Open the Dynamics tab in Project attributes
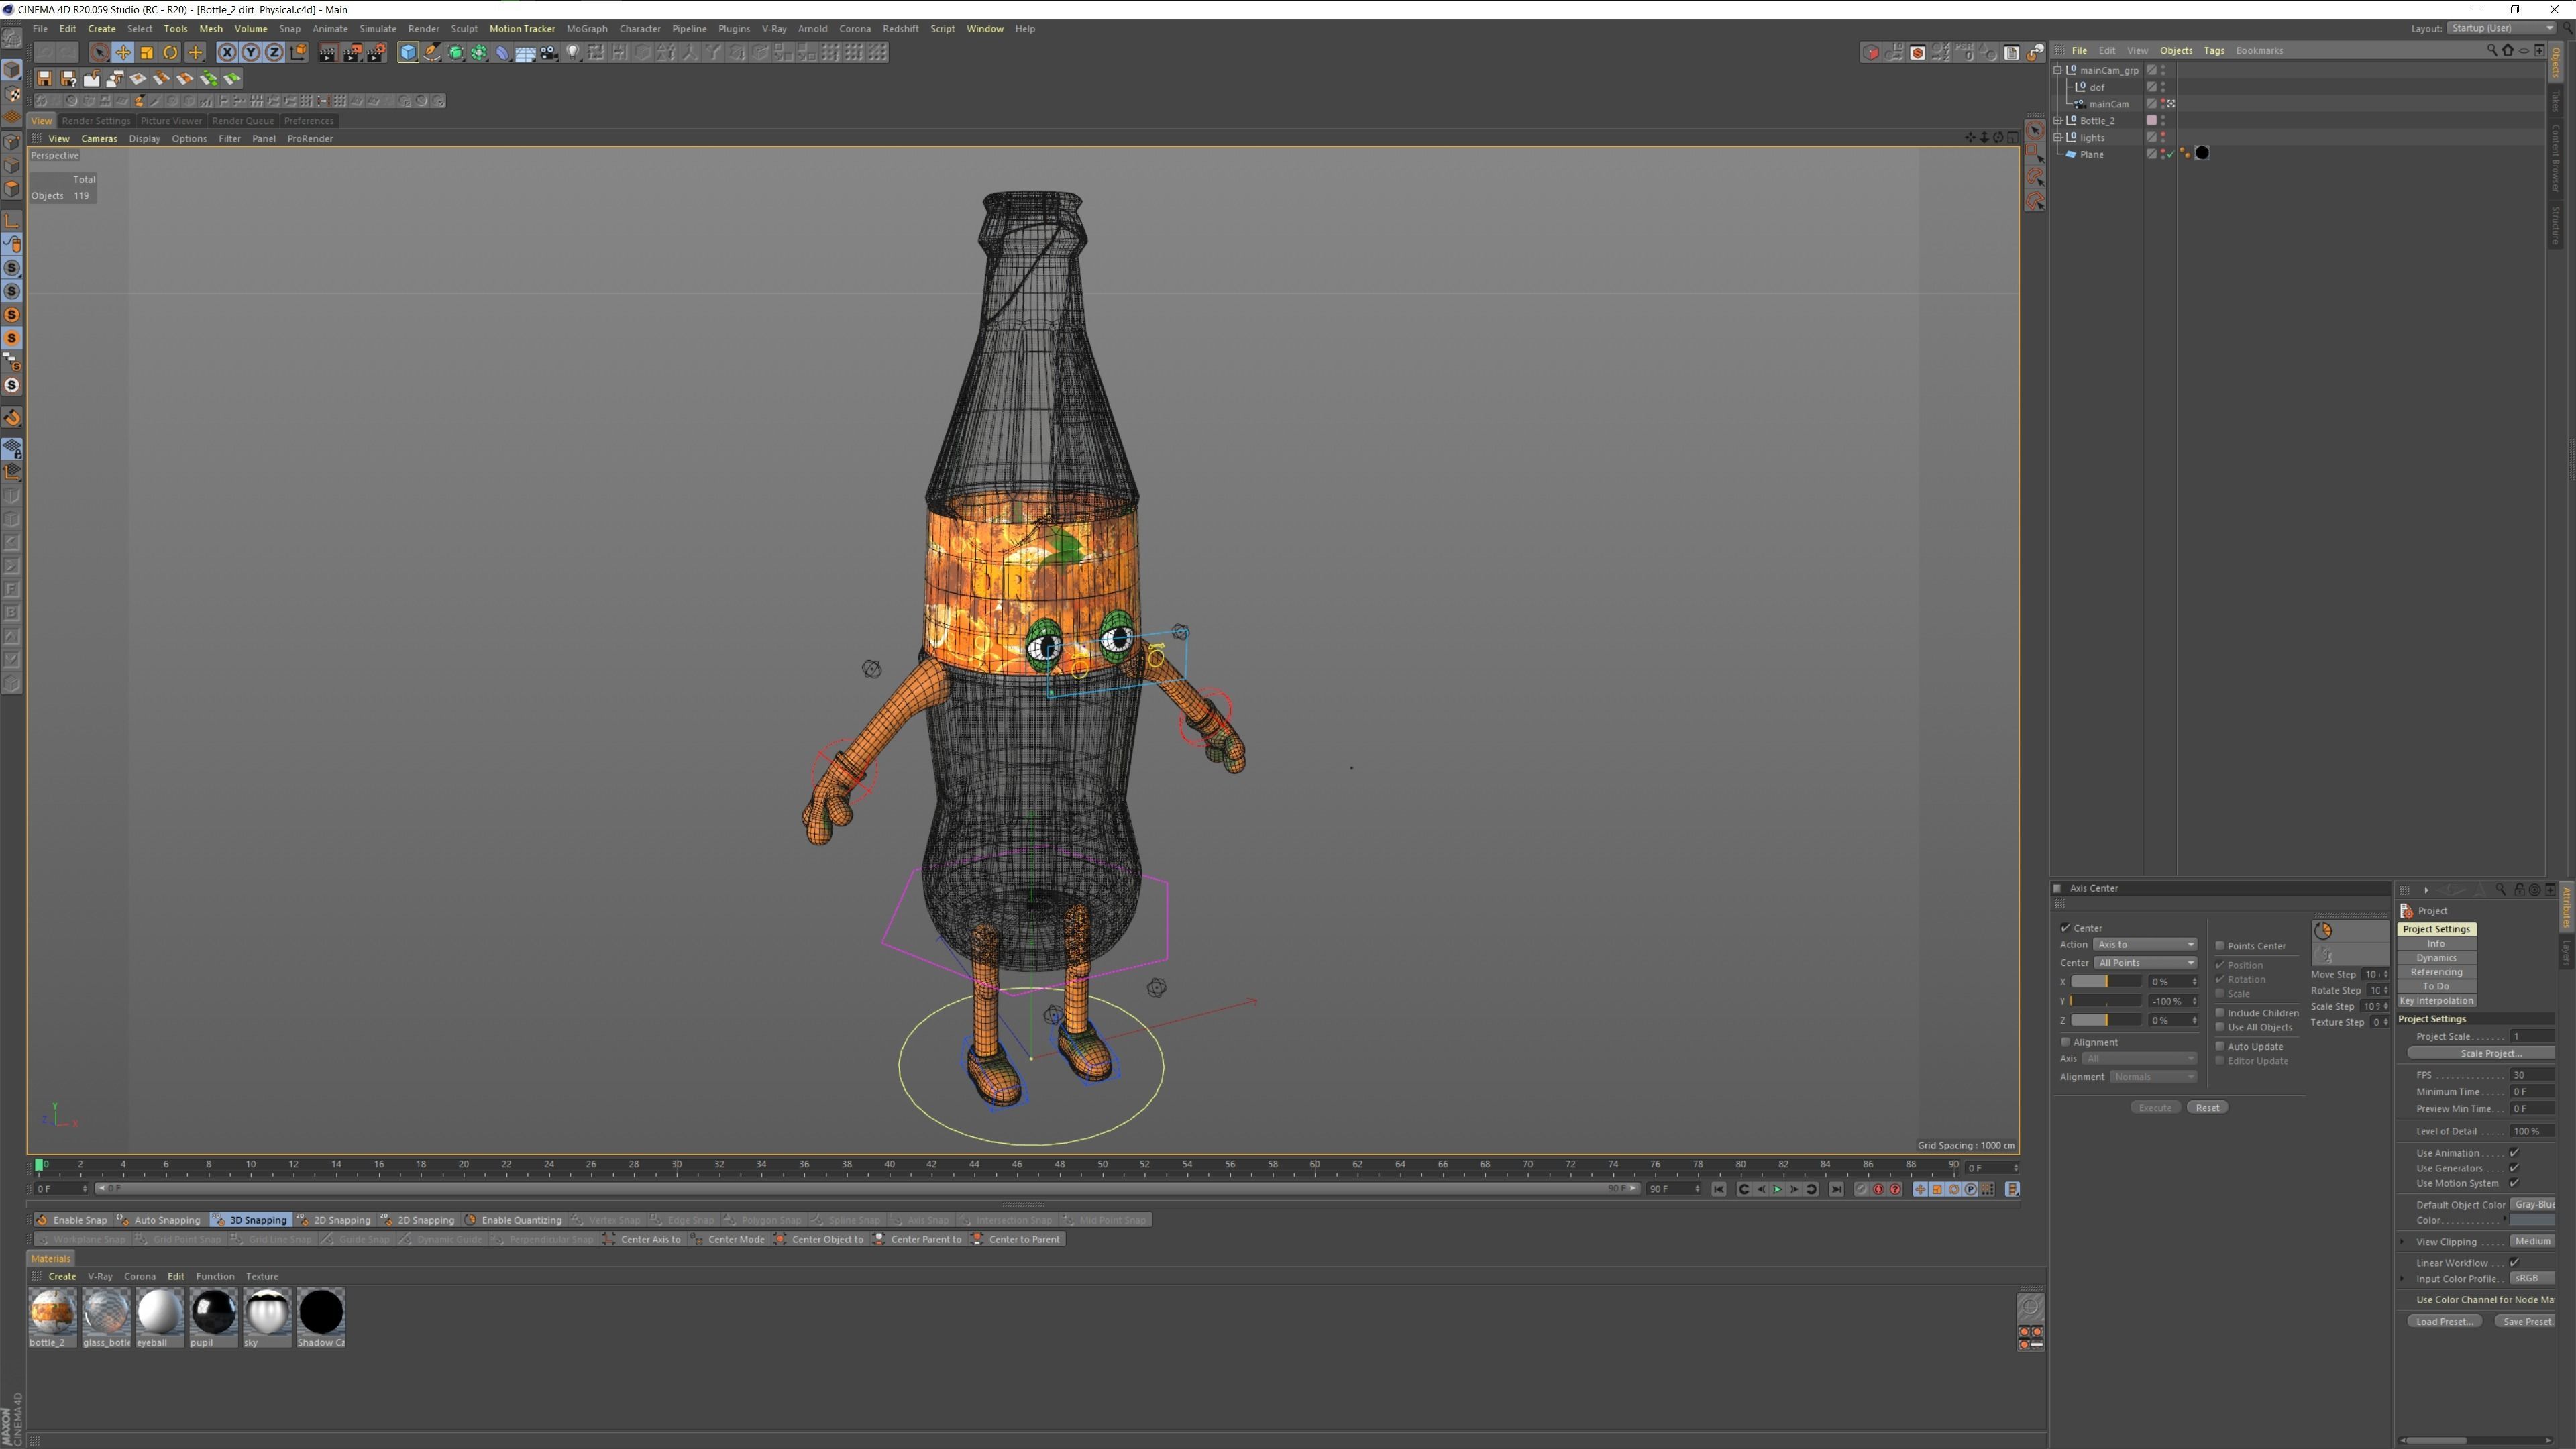 (2436, 958)
